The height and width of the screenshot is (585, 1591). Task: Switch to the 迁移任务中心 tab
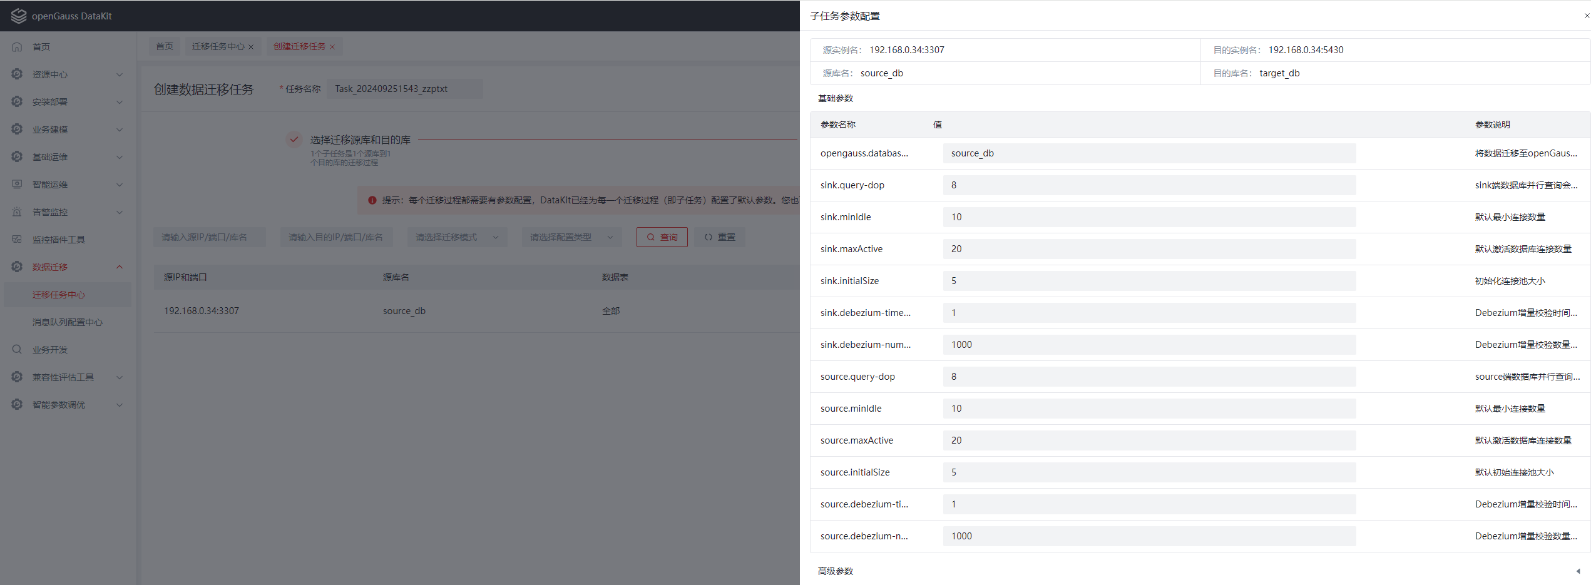218,46
